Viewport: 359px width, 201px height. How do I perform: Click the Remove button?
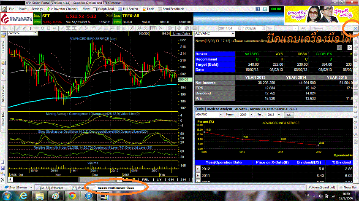[x=318, y=28]
